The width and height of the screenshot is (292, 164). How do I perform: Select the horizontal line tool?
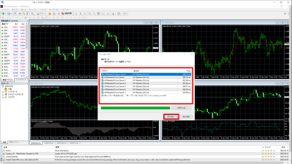coord(17,18)
